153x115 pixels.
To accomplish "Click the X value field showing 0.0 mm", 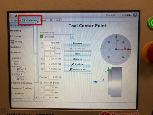I will tap(50, 43).
